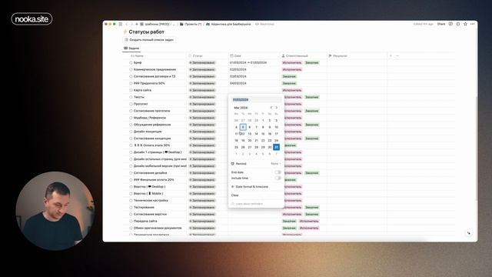The image size is (492, 277).
Task: Select March 5 in the calendar
Action: coord(243,127)
